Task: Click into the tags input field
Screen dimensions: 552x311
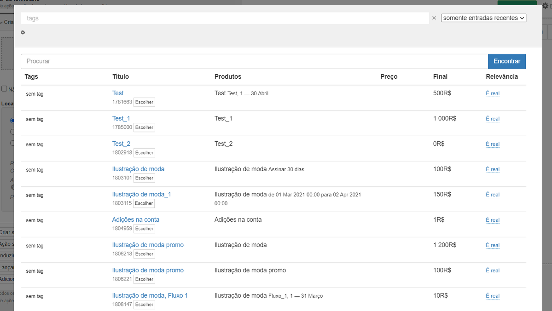Action: [x=225, y=18]
